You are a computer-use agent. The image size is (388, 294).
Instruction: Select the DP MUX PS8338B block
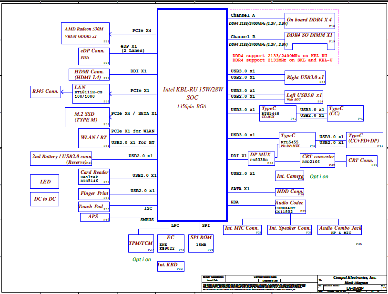tap(261, 159)
